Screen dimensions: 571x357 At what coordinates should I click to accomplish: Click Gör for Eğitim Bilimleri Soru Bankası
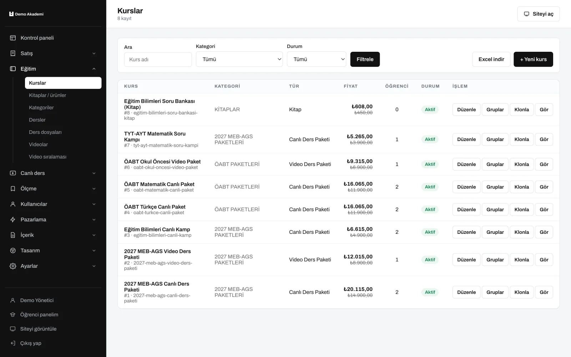(544, 110)
